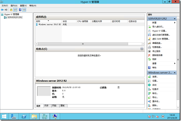
Task: Click the 关机 status cell
Action: tap(65, 25)
